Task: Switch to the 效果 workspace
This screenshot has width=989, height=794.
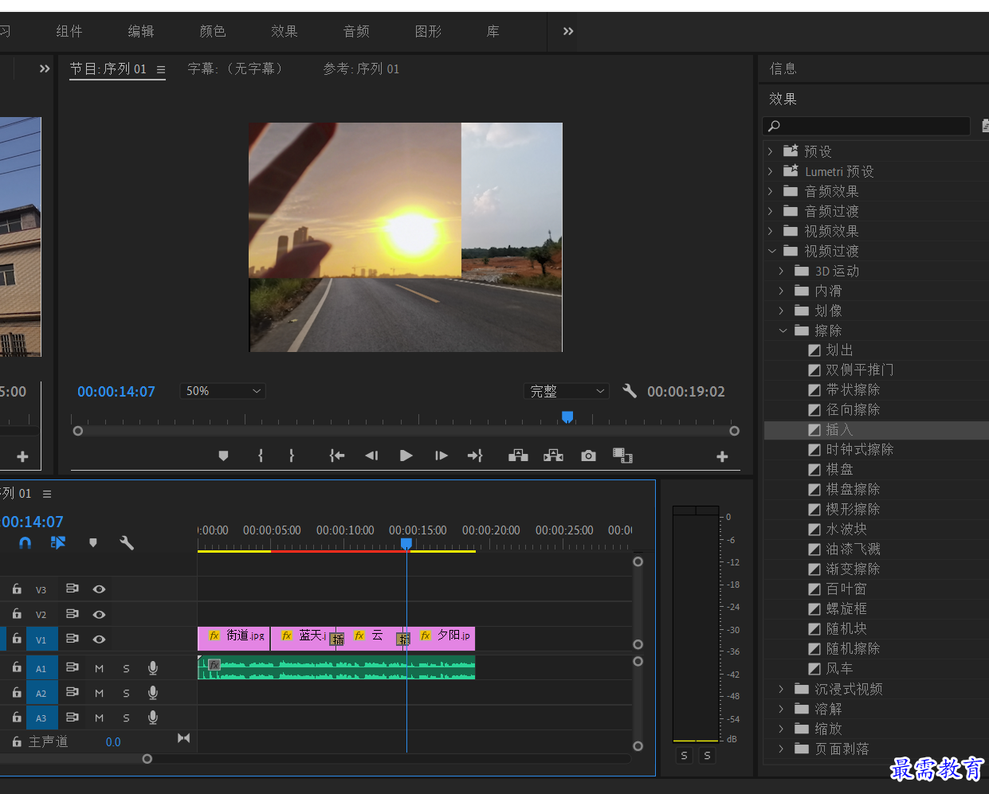Action: (x=285, y=31)
